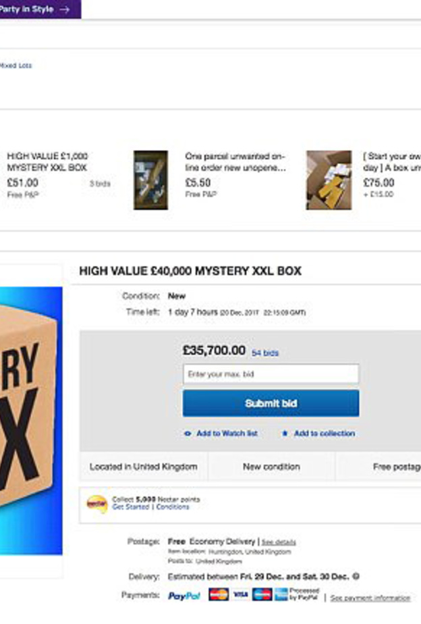Viewport: 421px width, 624px height.
Task: Open the HIGH VALUE £1,000 MYSTERY XXL BOX listing
Action: [47, 161]
